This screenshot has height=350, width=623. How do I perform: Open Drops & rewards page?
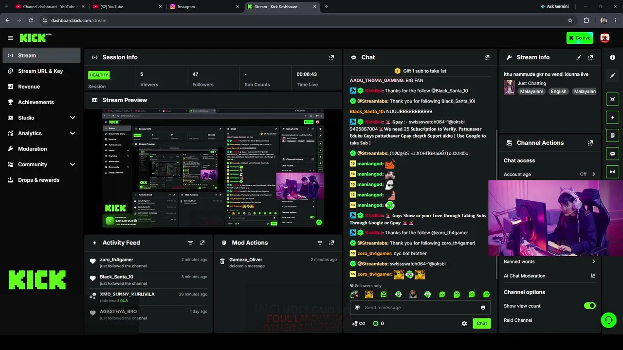click(41, 180)
